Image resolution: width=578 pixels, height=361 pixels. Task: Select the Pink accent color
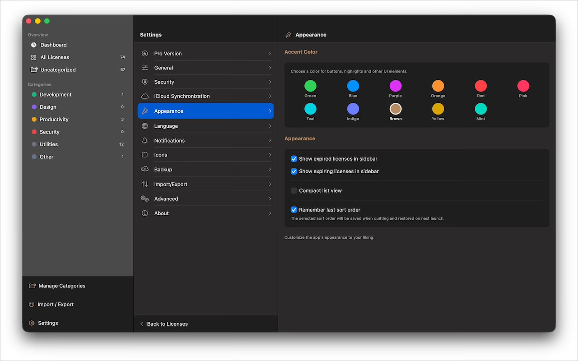coord(523,86)
